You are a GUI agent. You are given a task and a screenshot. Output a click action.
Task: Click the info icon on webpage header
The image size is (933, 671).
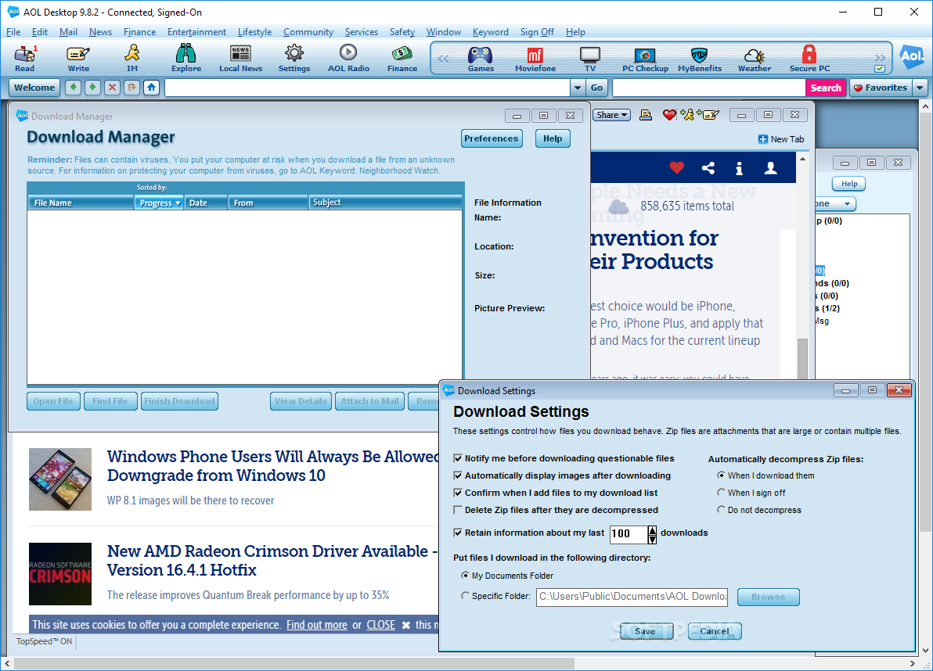pos(739,169)
